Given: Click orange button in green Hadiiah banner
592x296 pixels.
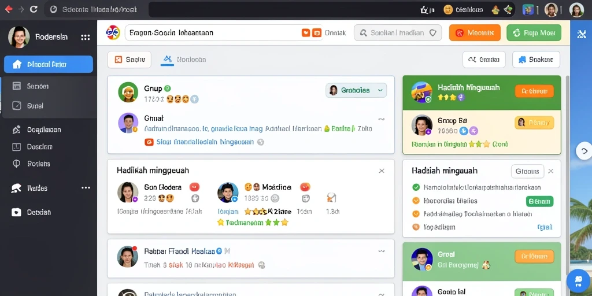Looking at the screenshot, I should click(x=534, y=91).
